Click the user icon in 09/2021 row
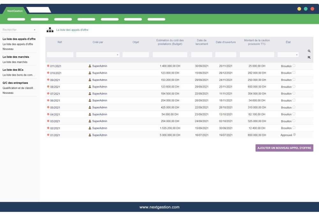The image size is (319, 216). point(90,80)
